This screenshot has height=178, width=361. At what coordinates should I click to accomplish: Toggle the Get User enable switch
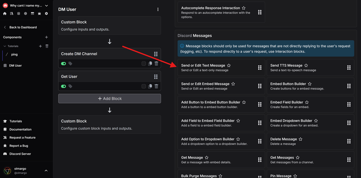click(63, 87)
